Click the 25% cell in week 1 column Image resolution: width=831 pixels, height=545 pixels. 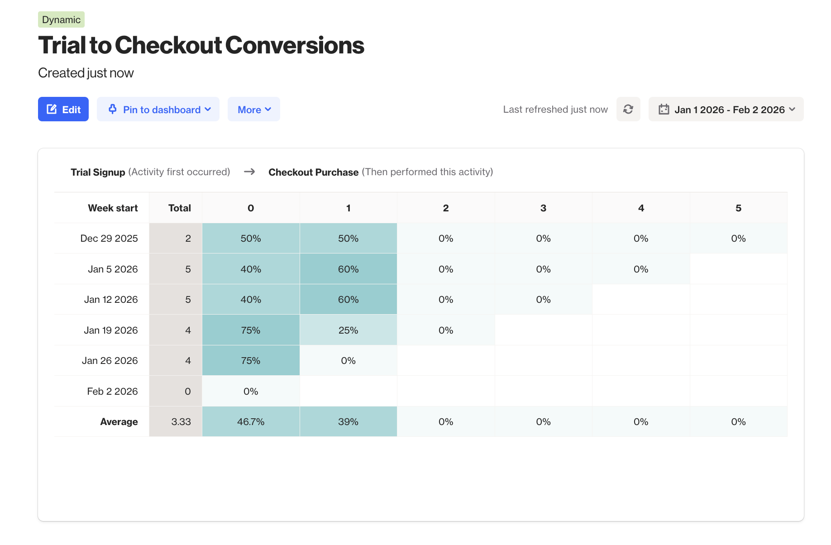coord(348,330)
